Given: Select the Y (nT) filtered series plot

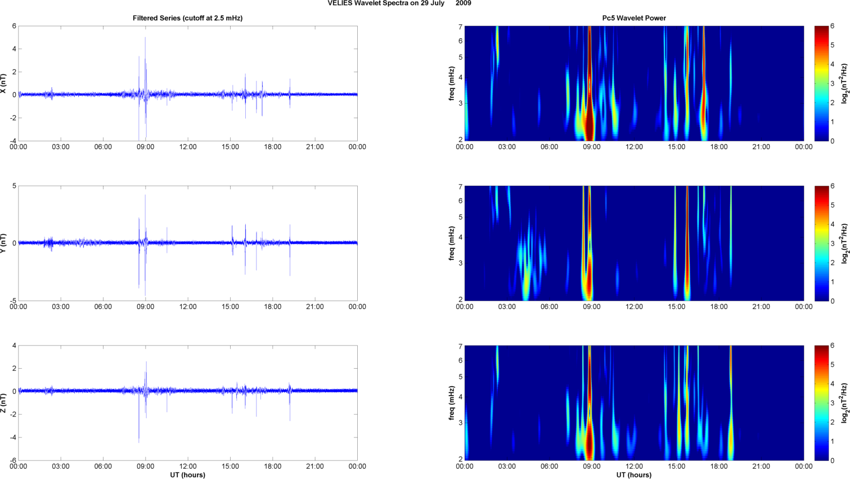Looking at the screenshot, I should tap(188, 243).
